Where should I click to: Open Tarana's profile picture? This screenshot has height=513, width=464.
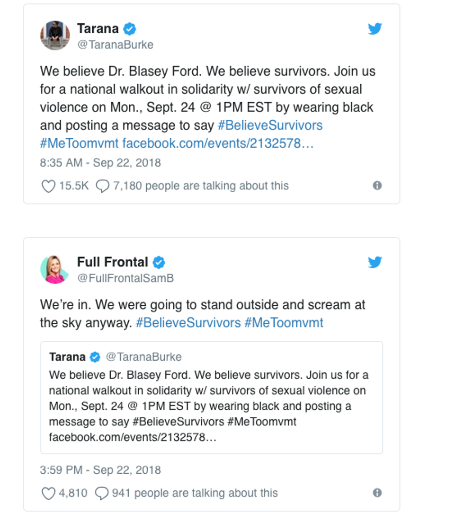(x=55, y=35)
